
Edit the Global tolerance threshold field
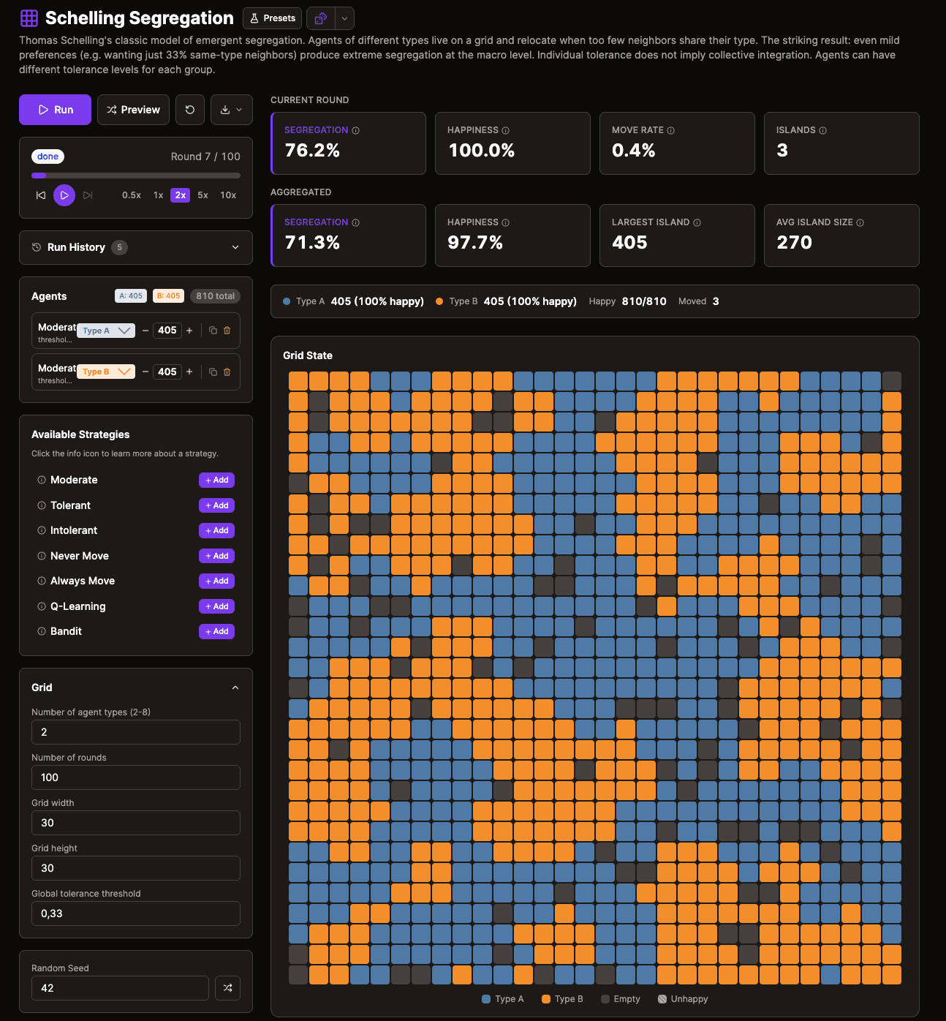click(135, 913)
